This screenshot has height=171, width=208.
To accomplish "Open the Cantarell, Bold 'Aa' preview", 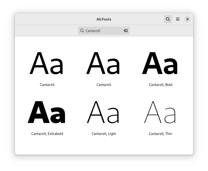I will coord(160,64).
